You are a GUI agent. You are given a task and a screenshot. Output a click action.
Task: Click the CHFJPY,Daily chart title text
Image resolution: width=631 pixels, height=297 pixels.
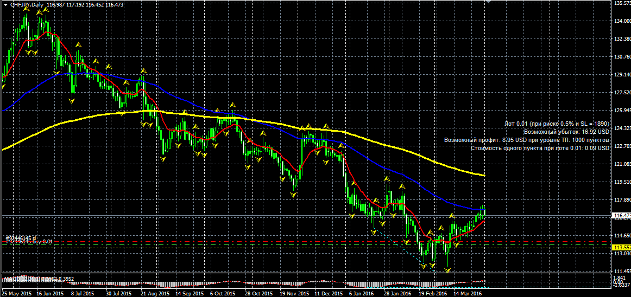pos(27,5)
